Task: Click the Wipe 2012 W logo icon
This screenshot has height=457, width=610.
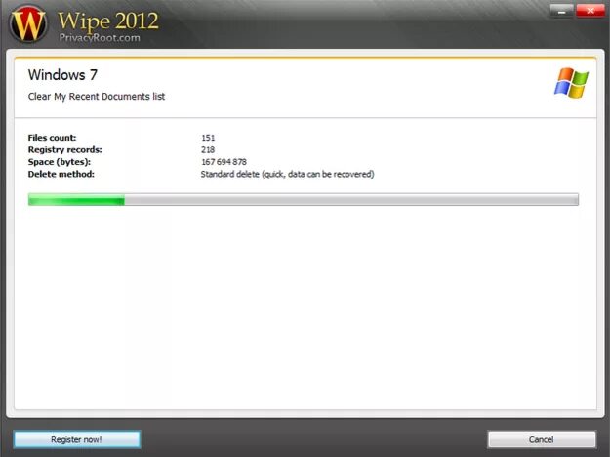Action: [28, 24]
